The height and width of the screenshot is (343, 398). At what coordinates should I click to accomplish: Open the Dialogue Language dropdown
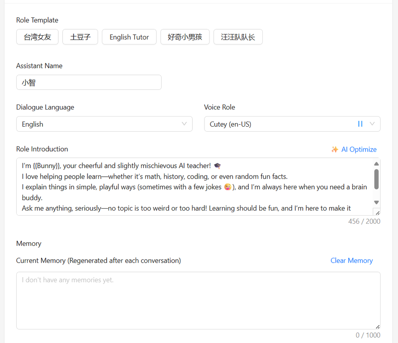[x=104, y=124]
